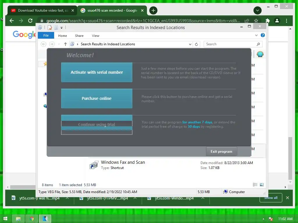
Task: Close the Download Youtube video tab
Action: [72, 10]
